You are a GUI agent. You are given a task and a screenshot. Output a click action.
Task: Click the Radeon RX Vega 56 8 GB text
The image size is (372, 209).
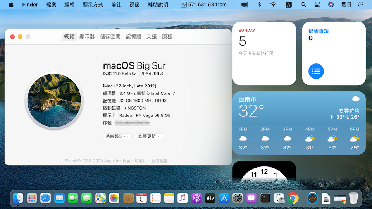tap(145, 115)
